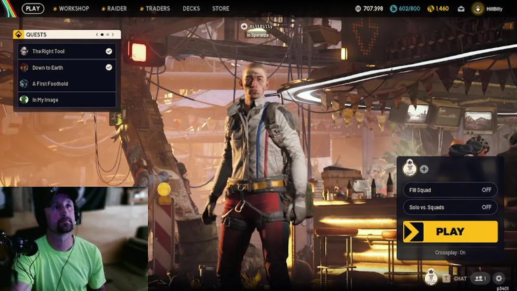Click The Right Tool completed checkmark
This screenshot has width=517, height=291.
click(109, 51)
